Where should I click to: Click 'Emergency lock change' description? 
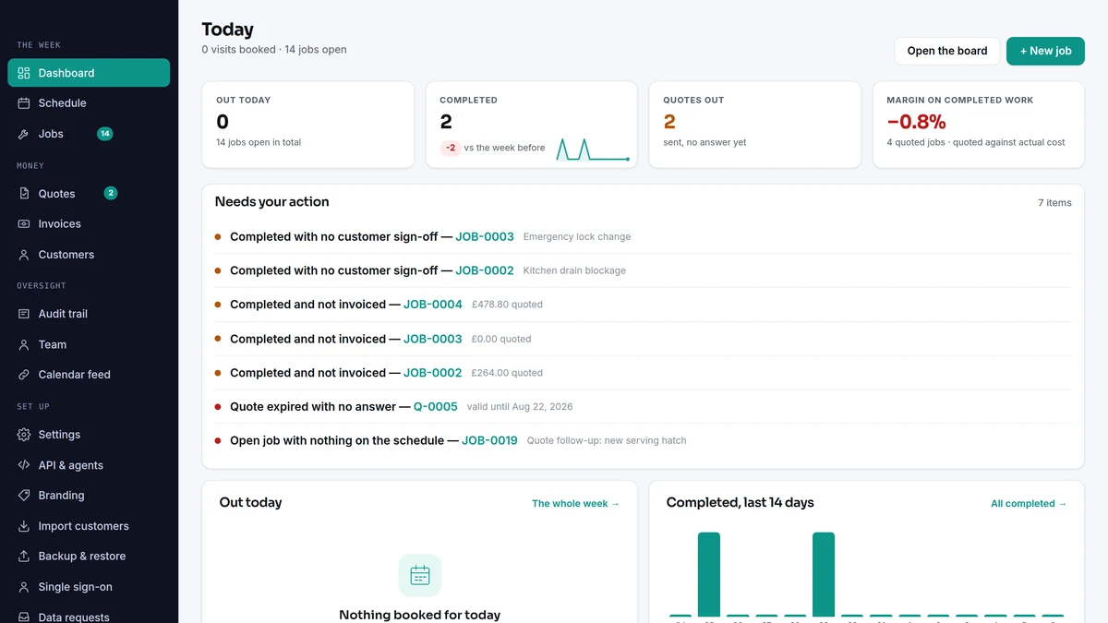tap(577, 237)
